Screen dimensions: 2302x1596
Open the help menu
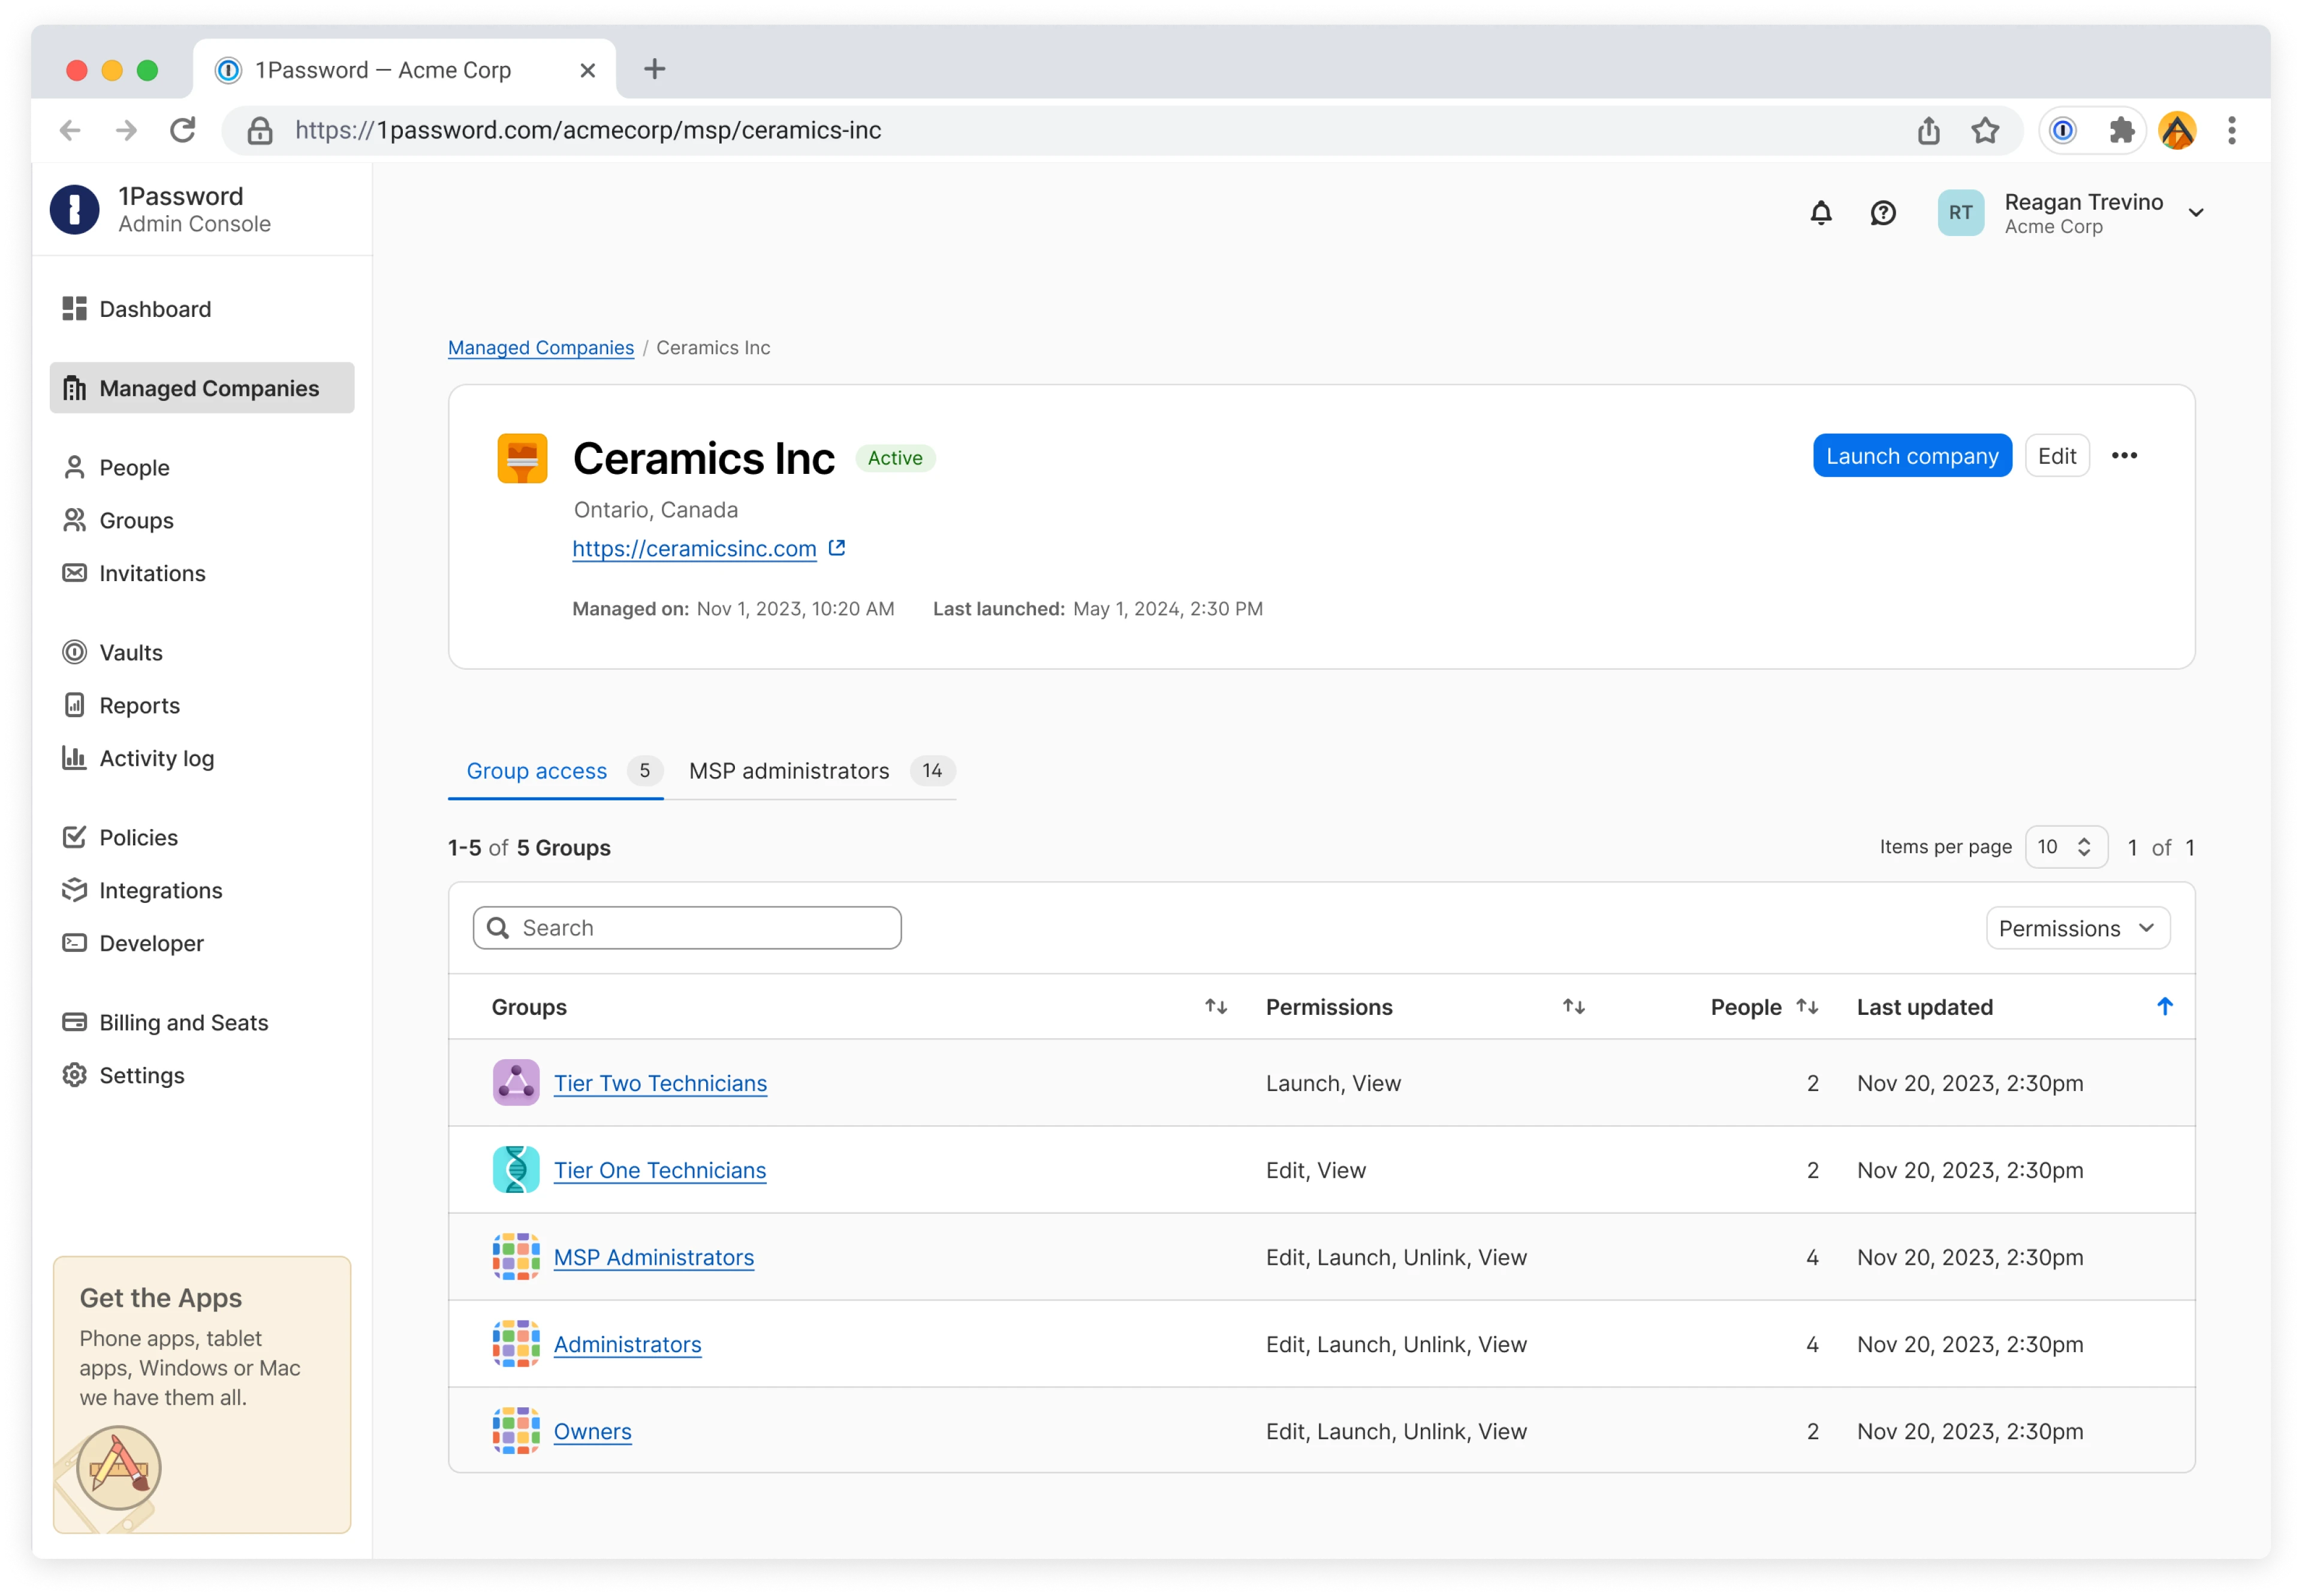coord(1883,212)
